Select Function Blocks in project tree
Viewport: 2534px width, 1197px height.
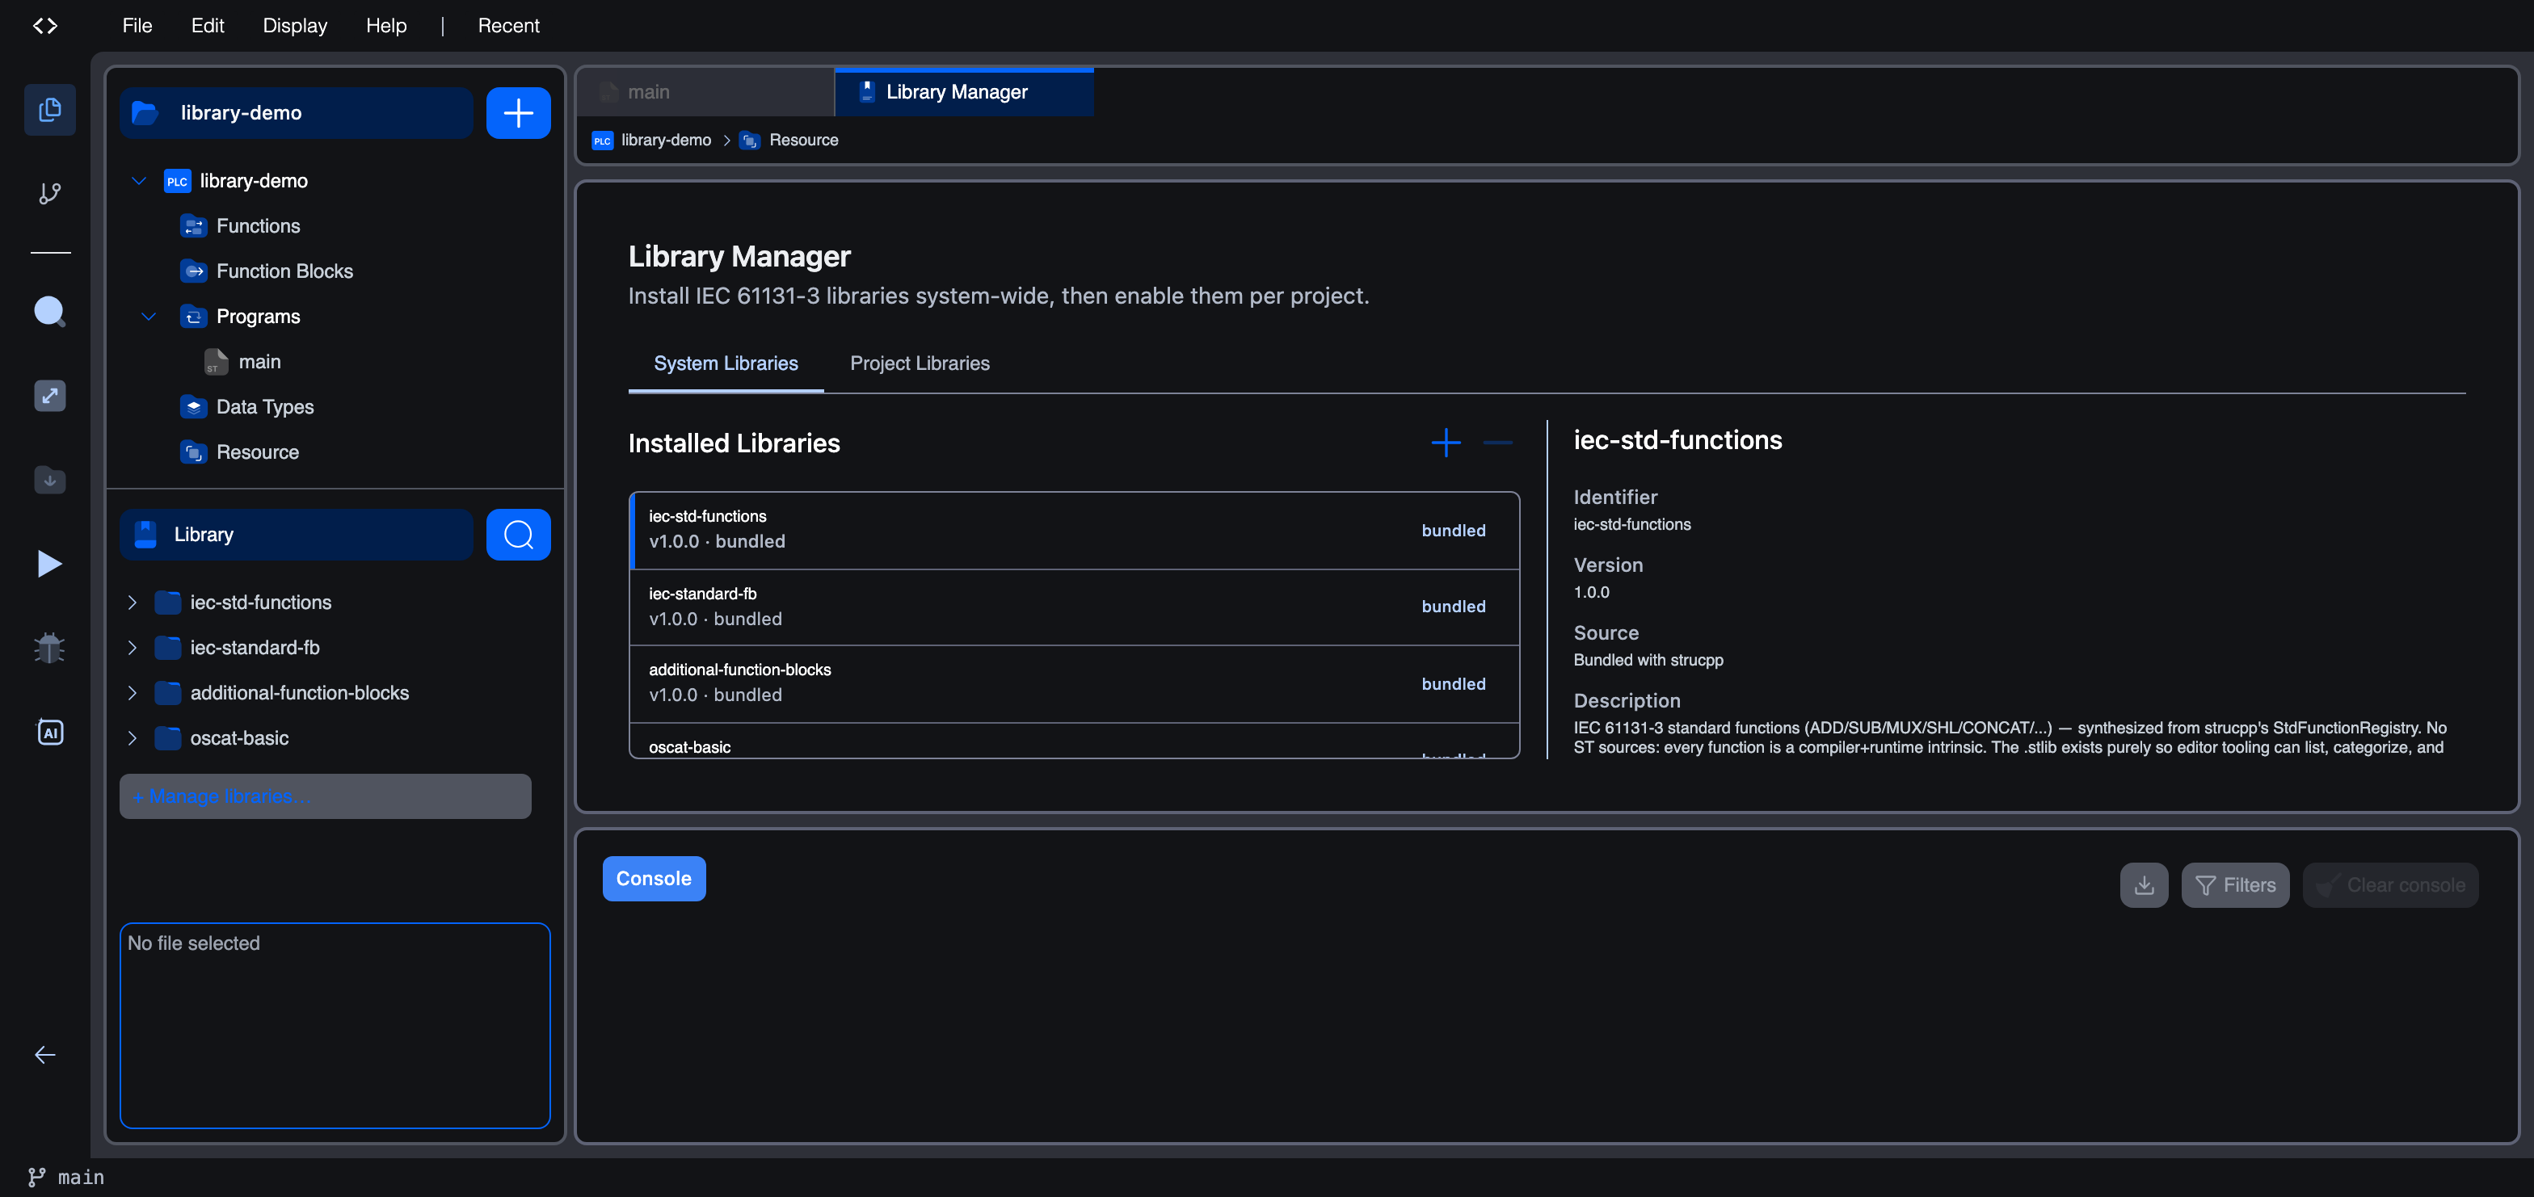(x=284, y=271)
